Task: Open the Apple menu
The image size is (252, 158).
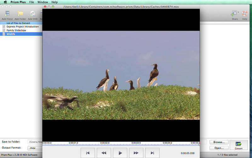Action: pyautogui.click(x=5, y=2)
